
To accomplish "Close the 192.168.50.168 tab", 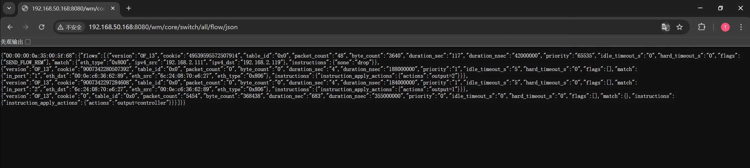I will click(x=113, y=8).
